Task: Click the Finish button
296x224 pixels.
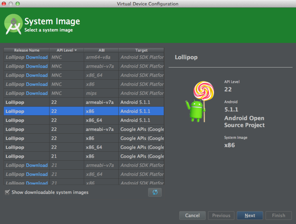Action: 278,215
